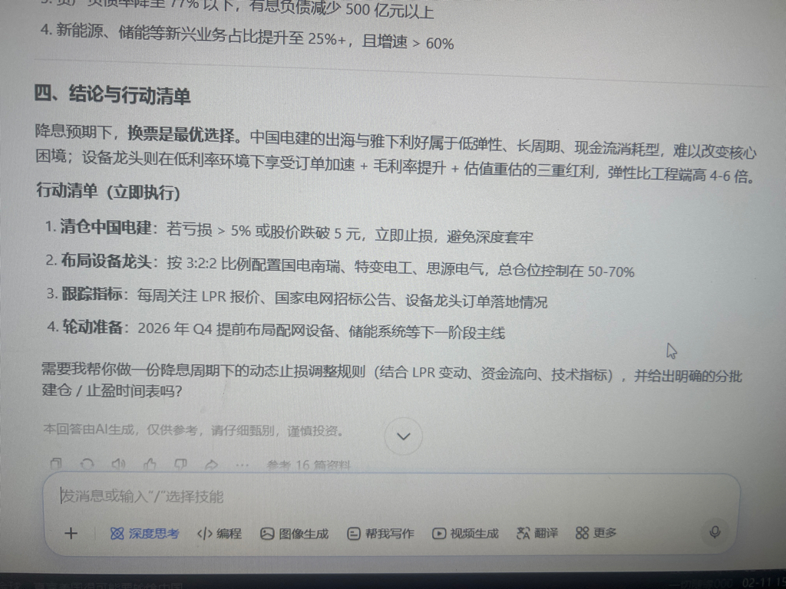Play the answer aloud via the speaker icon
The width and height of the screenshot is (786, 589).
coord(118,464)
